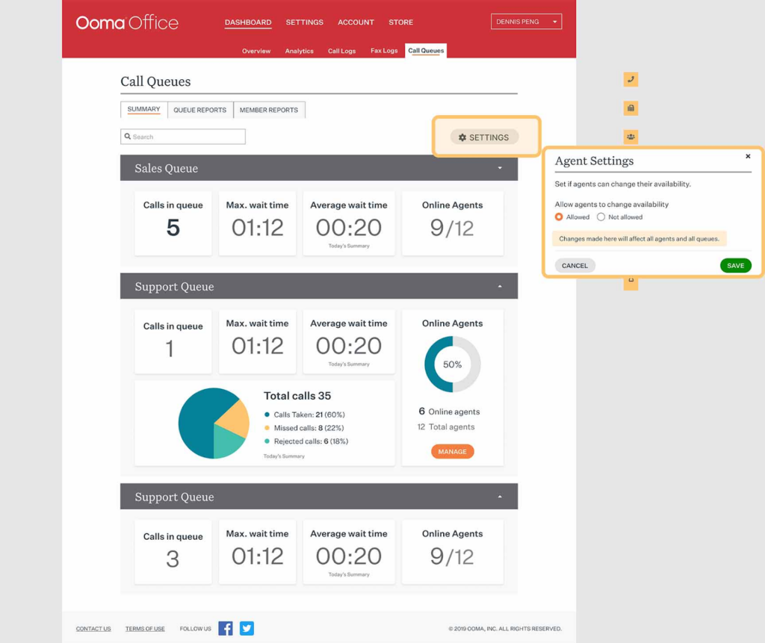Switch to the Queue Reports tab
Screen dimensions: 765x643
(x=200, y=110)
